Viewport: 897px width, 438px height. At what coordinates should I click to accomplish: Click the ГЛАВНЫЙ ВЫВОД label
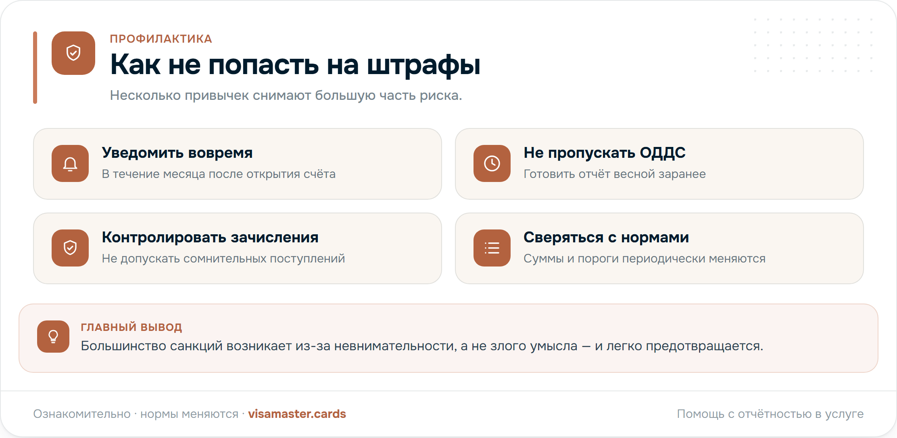click(131, 327)
